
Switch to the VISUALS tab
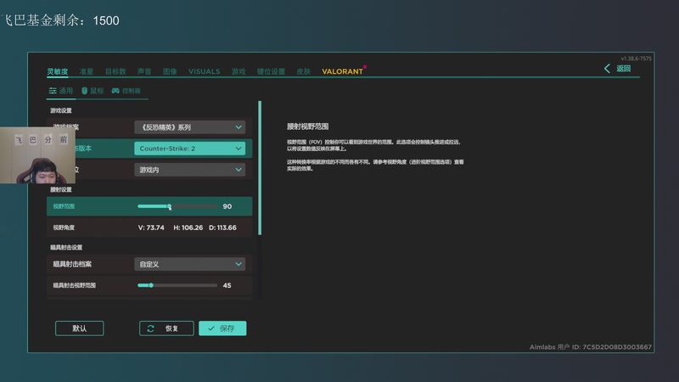click(x=204, y=71)
